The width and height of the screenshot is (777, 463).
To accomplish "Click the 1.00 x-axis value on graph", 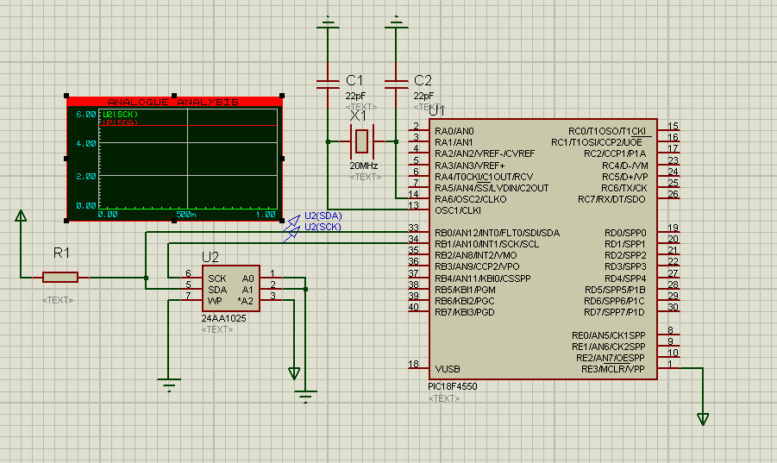I will tap(266, 215).
